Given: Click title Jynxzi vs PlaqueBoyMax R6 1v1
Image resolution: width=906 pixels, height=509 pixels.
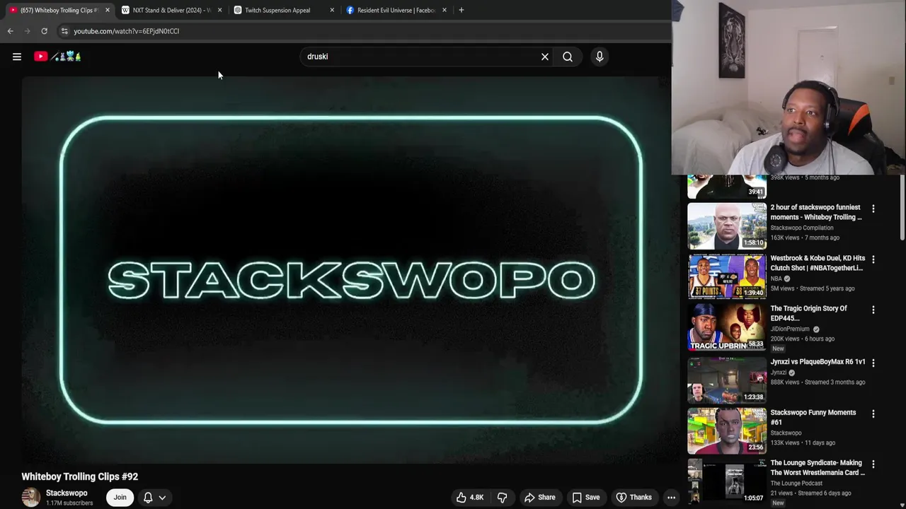Looking at the screenshot, I should click(818, 362).
